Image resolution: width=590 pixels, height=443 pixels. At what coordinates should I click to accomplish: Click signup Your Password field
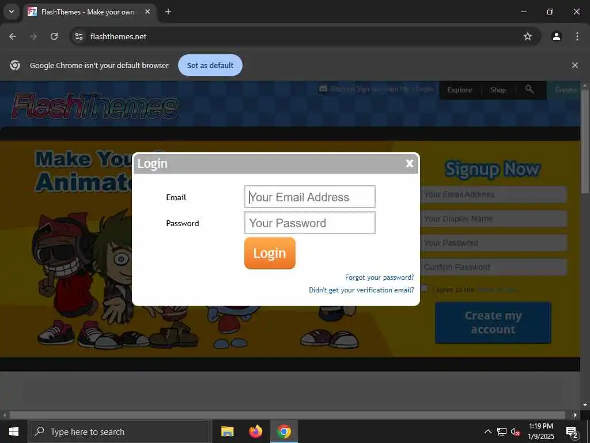pyautogui.click(x=493, y=243)
